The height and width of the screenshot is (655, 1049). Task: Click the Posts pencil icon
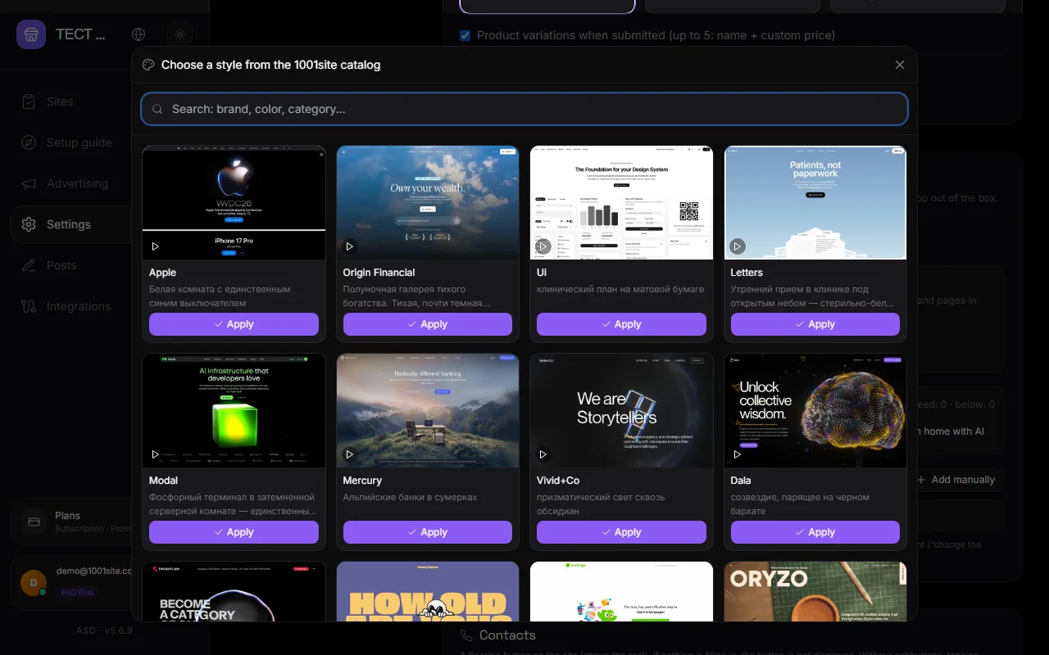[x=29, y=265]
